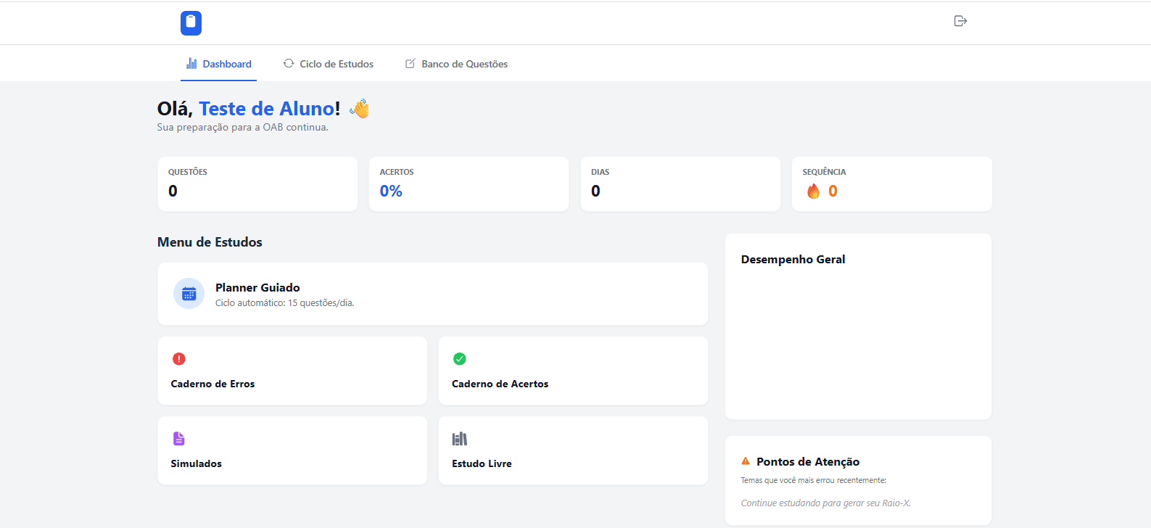Click the green Caderno de Acertos check icon
Viewport: 1151px width, 528px height.
tap(460, 359)
